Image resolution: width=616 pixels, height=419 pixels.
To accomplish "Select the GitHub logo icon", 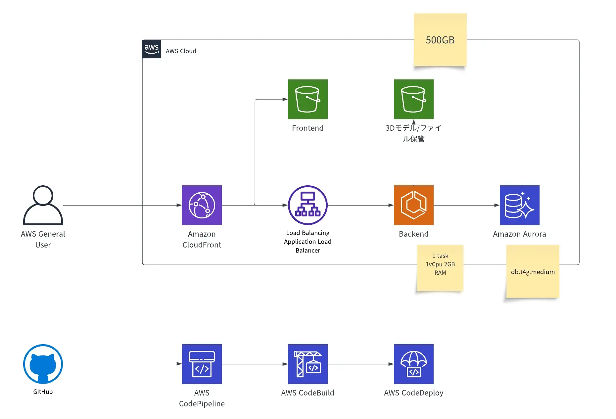I will click(x=43, y=364).
